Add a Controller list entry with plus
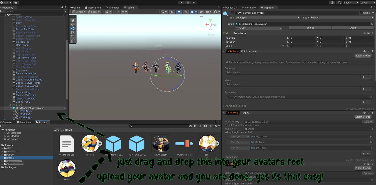Image resolution: width=376 pixels, height=185 pixels. coord(363,77)
